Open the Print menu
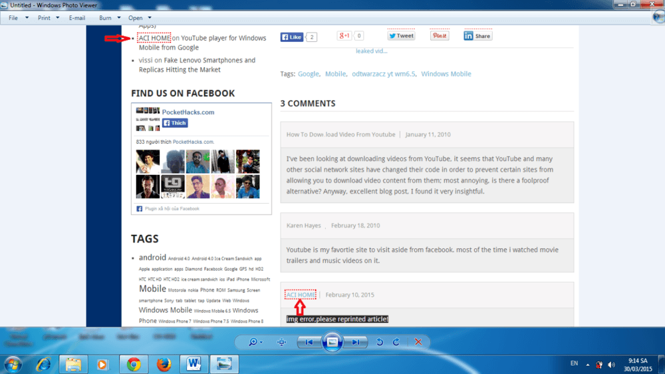 tap(44, 18)
